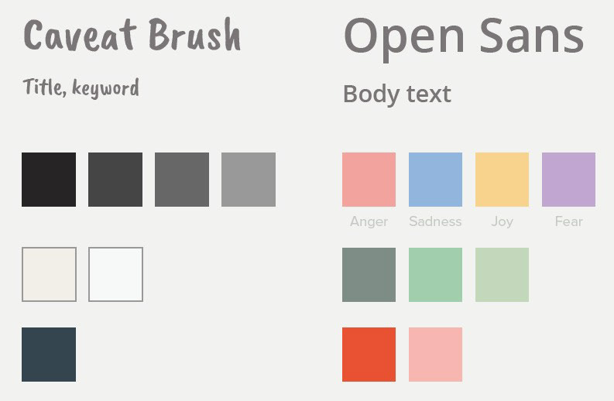
Task: Pick the pale light green swatch
Action: click(x=502, y=275)
